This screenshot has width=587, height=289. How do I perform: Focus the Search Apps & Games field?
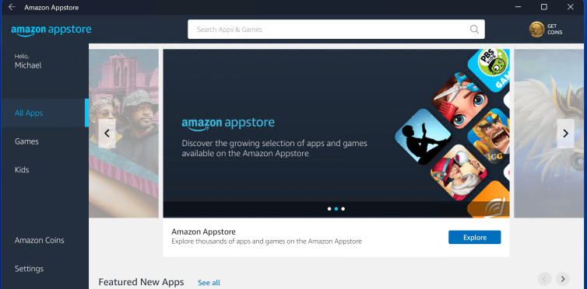tap(336, 30)
